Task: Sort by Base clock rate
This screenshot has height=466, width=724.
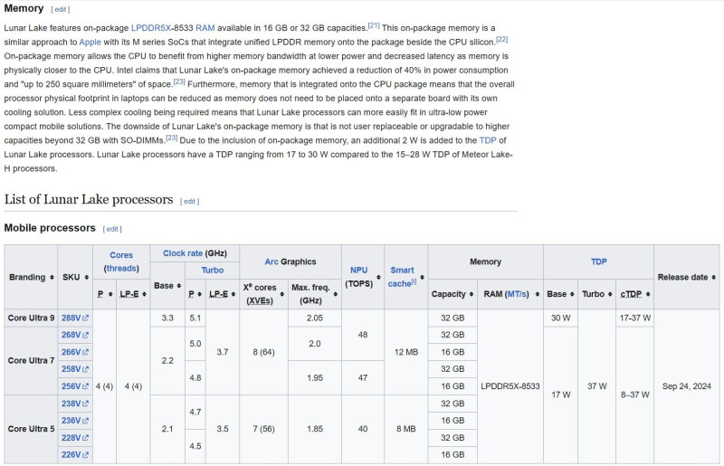Action: [x=178, y=286]
